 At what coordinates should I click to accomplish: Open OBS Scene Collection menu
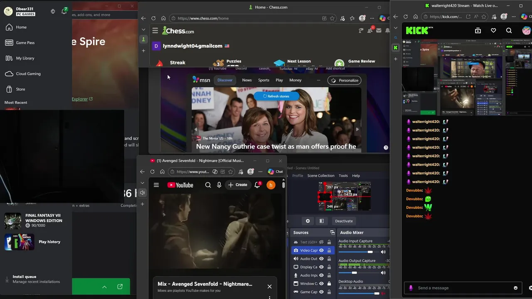point(320,176)
